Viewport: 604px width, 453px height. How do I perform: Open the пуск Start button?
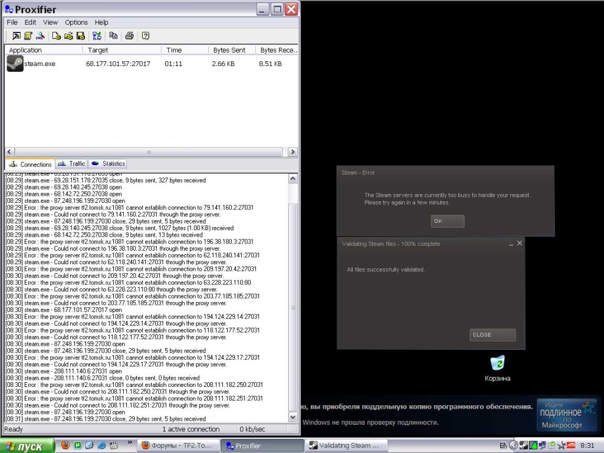click(x=27, y=446)
